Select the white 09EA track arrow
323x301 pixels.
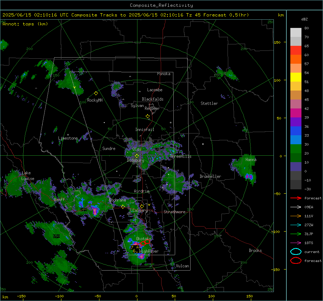coord(296,207)
